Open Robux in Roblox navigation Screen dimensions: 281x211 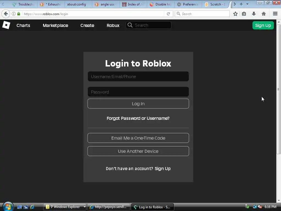113,25
